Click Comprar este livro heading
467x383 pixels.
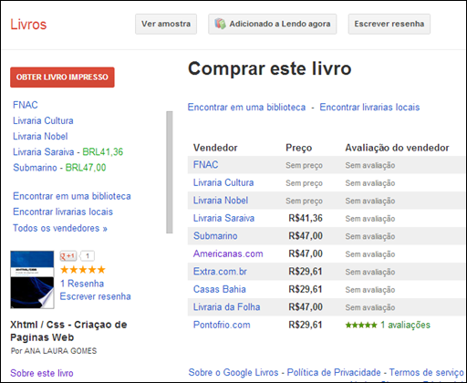pyautogui.click(x=270, y=68)
